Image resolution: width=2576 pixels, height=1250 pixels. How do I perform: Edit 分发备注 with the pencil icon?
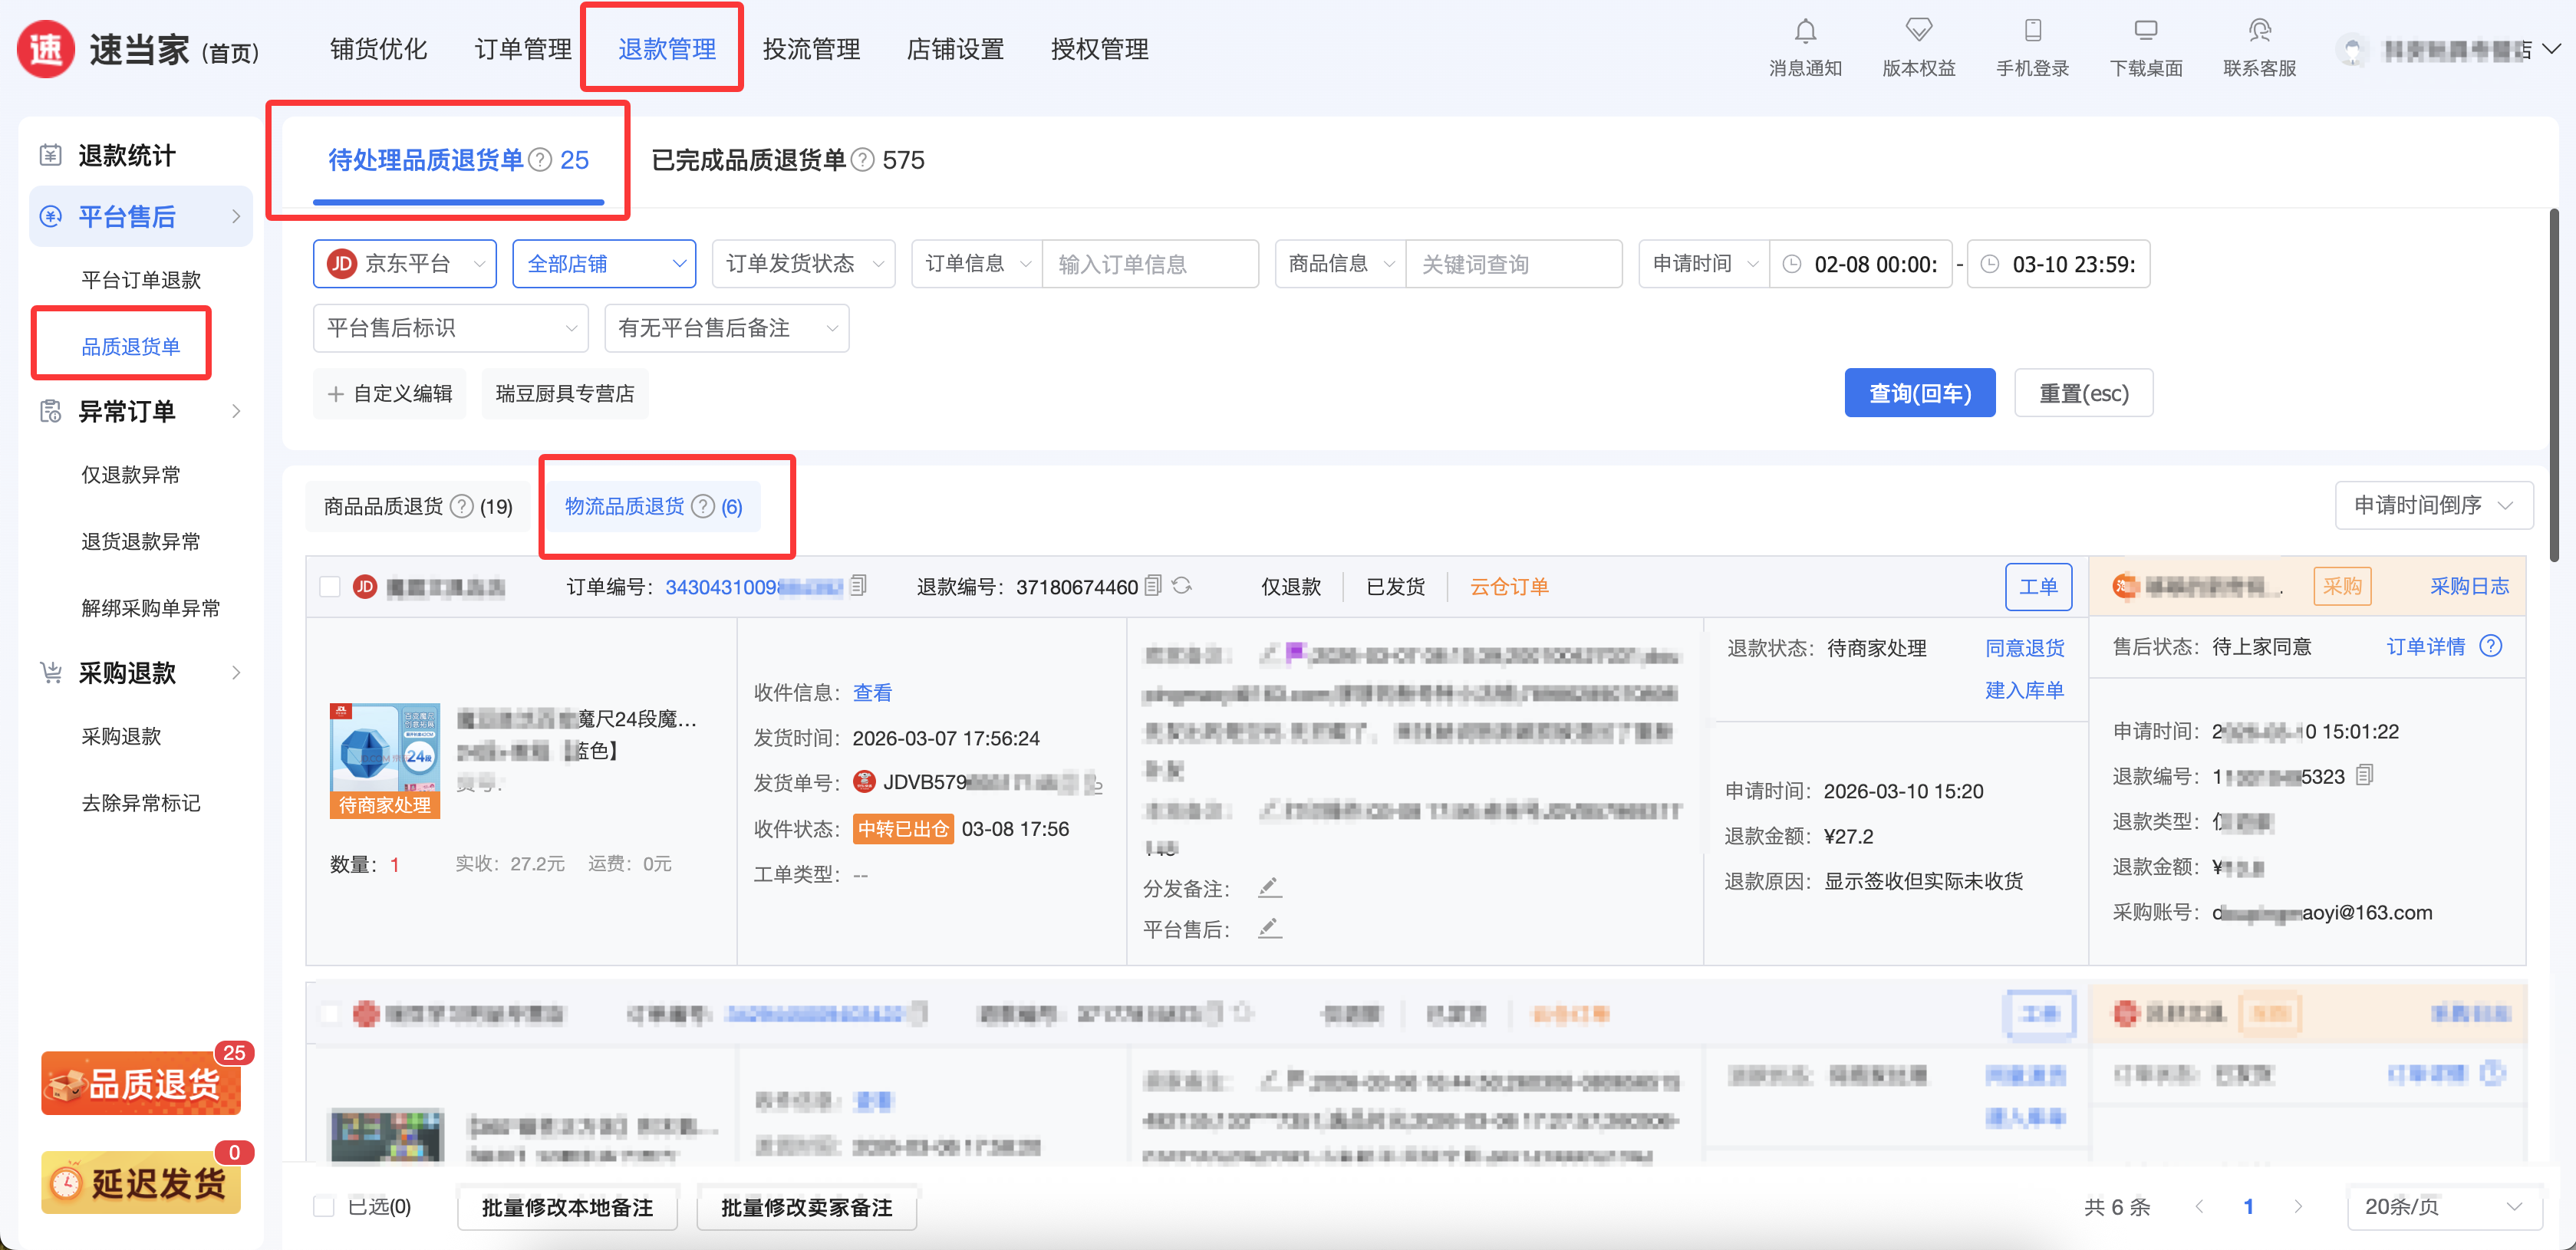click(x=1269, y=887)
